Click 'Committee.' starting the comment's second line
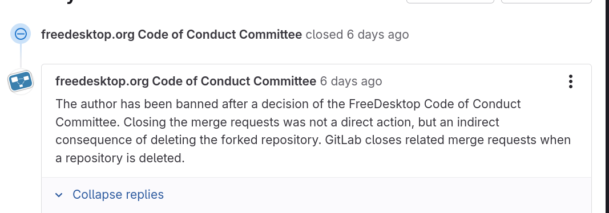This screenshot has height=213, width=609. pos(87,122)
